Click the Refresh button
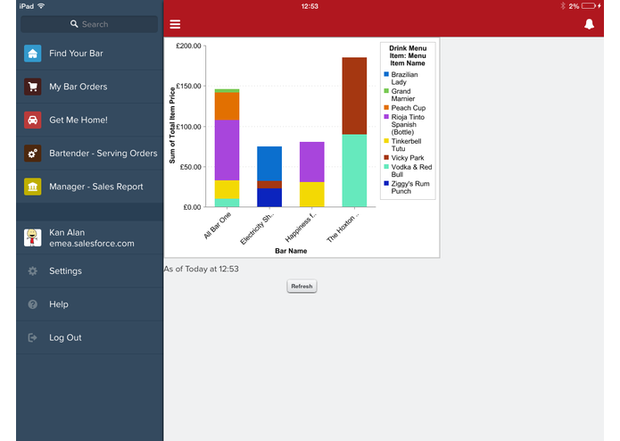 pos(302,286)
